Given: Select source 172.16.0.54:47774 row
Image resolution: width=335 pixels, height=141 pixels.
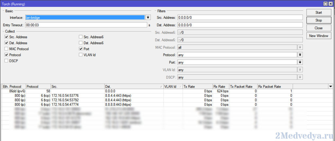Looking at the screenshot, I should [167, 105].
